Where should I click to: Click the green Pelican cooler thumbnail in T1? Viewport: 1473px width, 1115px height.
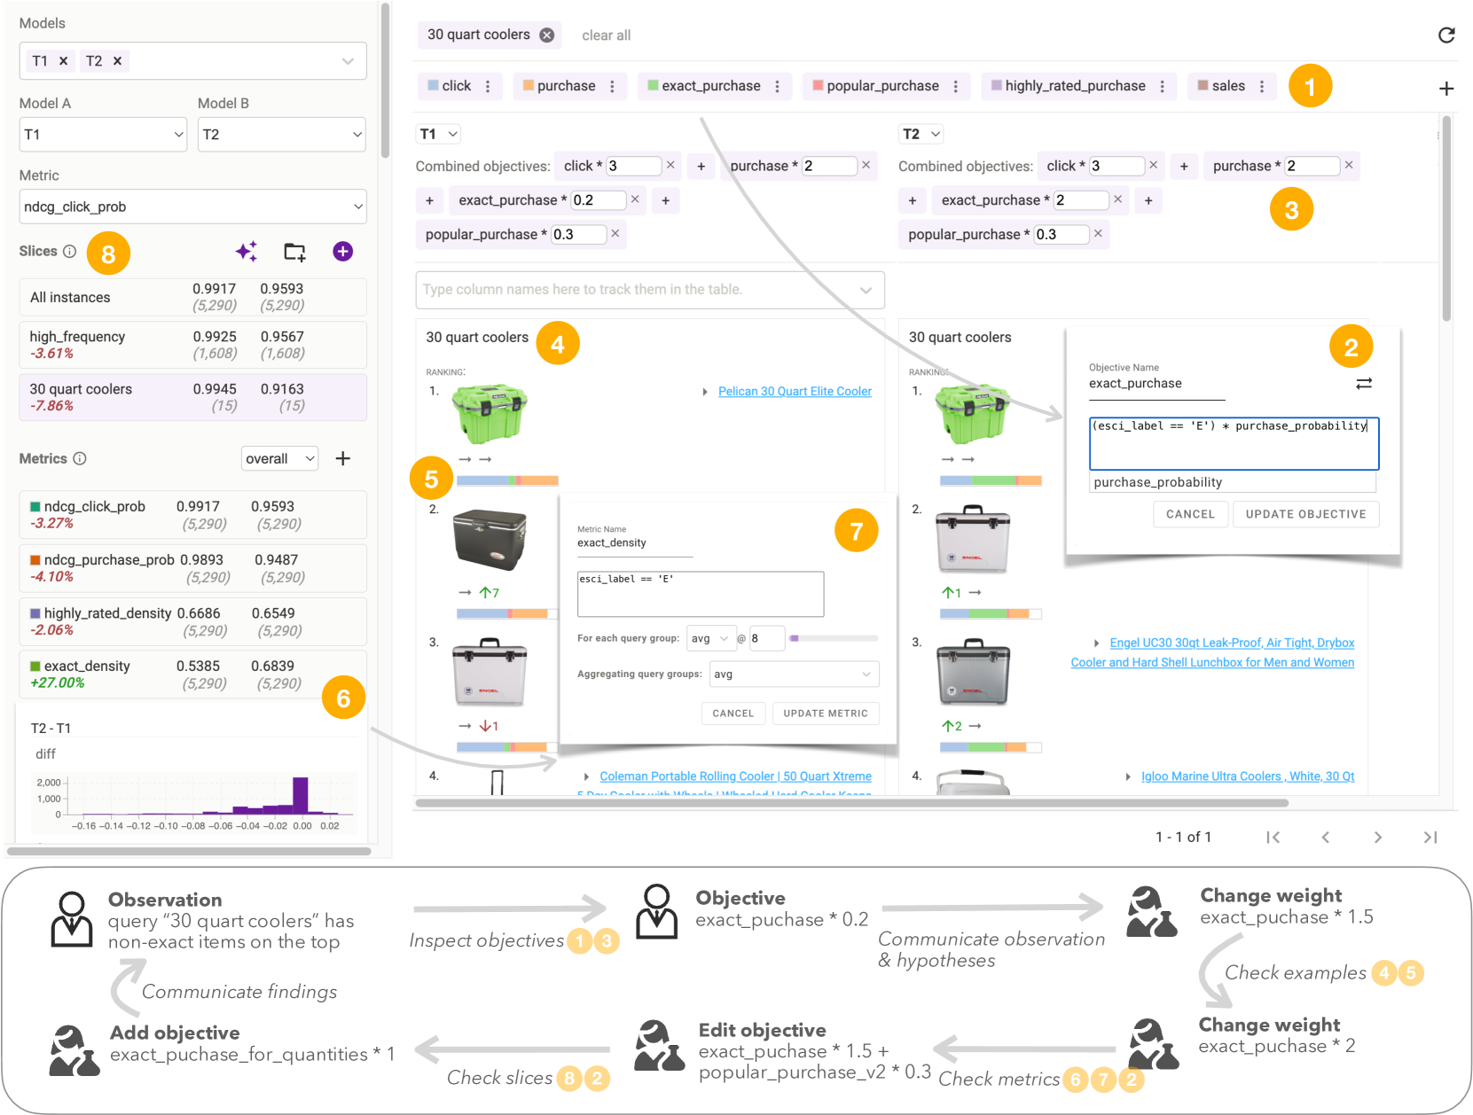490,413
